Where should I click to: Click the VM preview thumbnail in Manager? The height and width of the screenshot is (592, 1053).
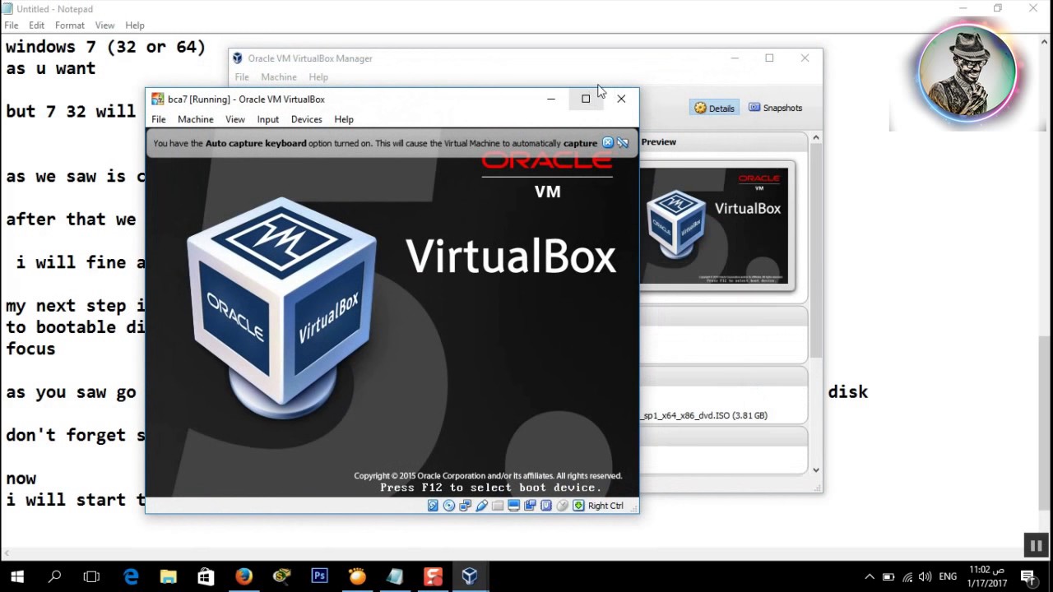[x=714, y=226]
